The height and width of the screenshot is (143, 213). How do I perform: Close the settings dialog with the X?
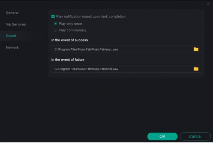(208, 4)
